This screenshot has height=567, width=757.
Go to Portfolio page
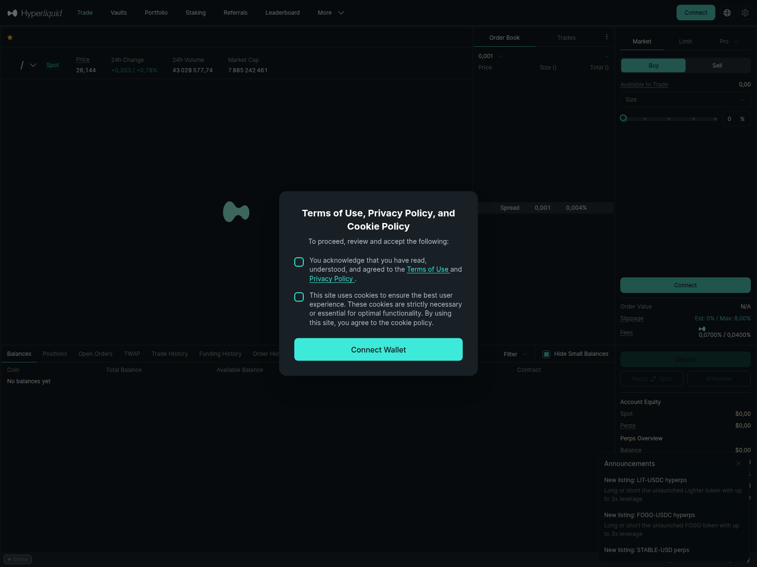[156, 13]
